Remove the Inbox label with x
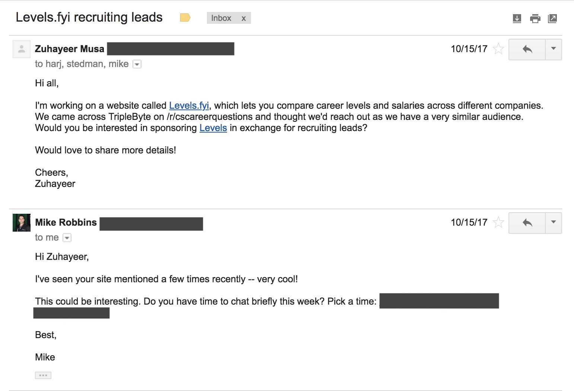The width and height of the screenshot is (574, 391). [x=243, y=18]
